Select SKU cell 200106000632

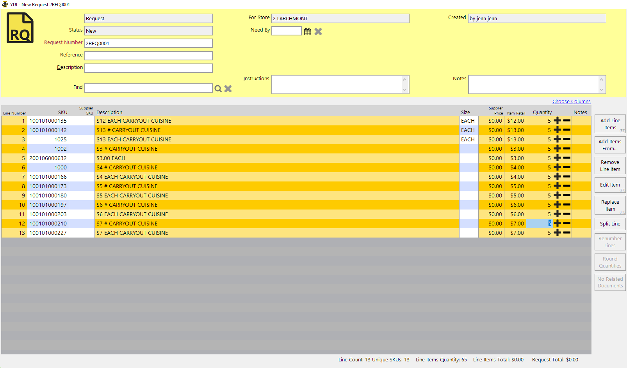pyautogui.click(x=48, y=158)
